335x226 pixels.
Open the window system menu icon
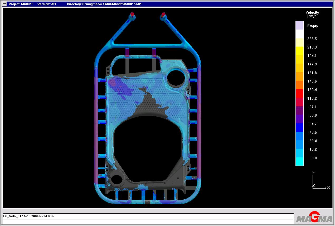[x=4, y=4]
